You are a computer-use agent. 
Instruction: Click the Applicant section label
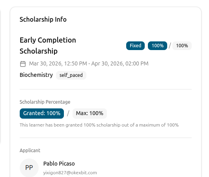(30, 151)
